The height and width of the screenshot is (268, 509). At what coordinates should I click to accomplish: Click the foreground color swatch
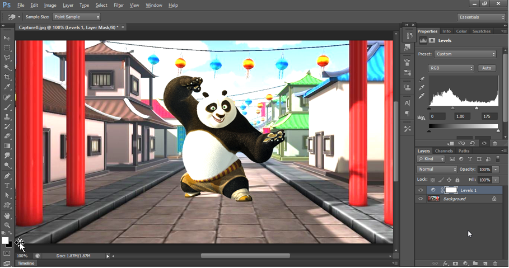5,241
